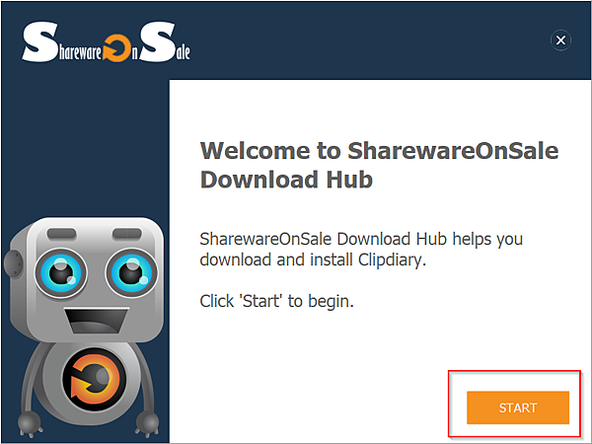Image resolution: width=592 pixels, height=444 pixels.
Task: Click the 'Download Hub' heading line
Action: 286,180
